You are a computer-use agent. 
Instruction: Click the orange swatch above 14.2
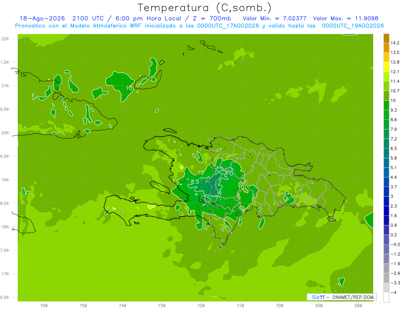click(386, 38)
